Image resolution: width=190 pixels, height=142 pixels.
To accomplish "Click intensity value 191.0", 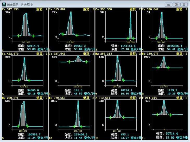I will pyautogui.click(x=78, y=90).
